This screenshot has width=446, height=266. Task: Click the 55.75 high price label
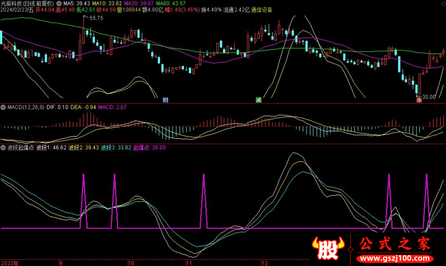point(95,18)
